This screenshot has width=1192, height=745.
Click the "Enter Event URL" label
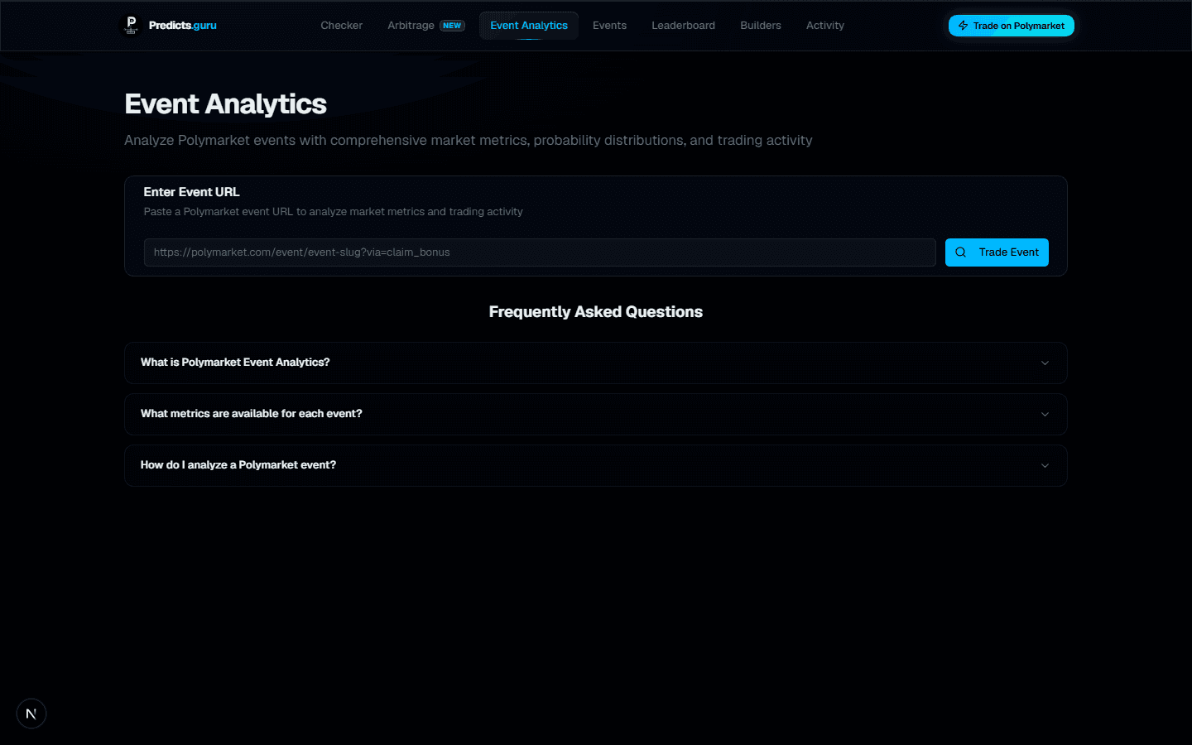[x=192, y=192]
